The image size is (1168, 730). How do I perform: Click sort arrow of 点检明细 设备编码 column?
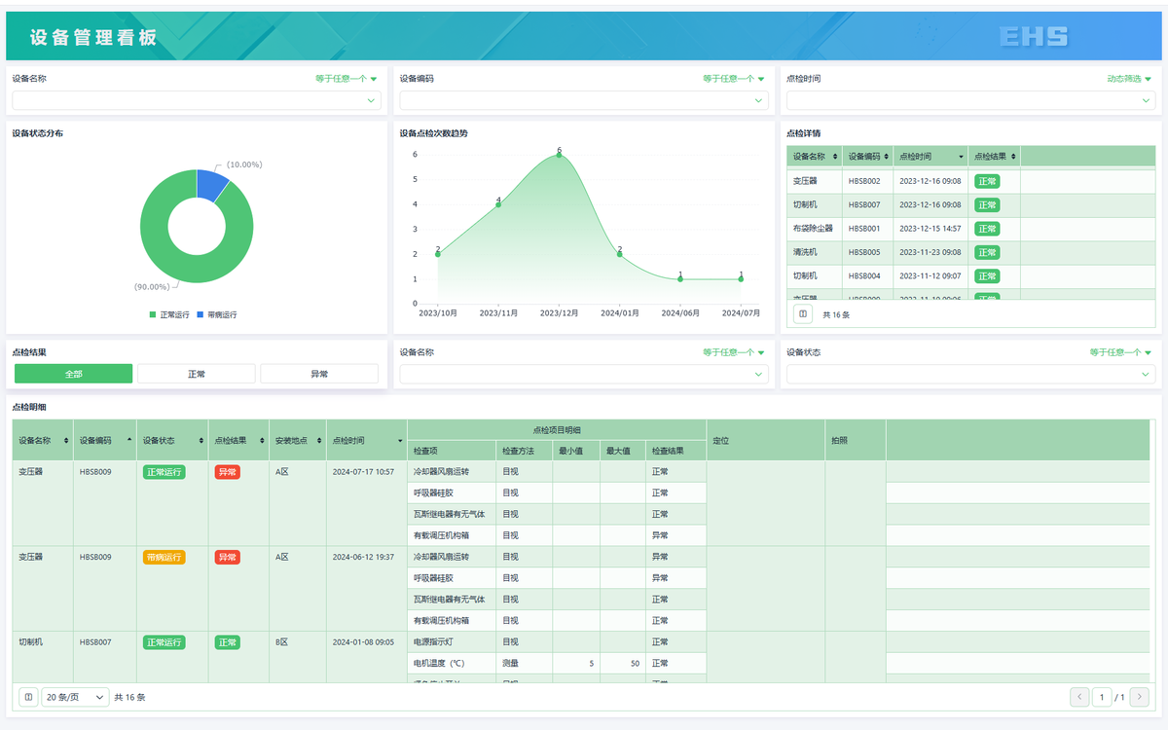click(x=129, y=441)
